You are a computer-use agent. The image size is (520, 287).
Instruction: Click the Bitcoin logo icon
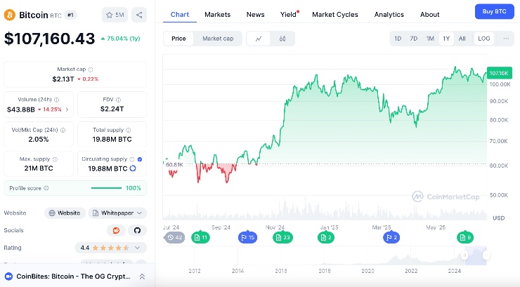(10, 15)
